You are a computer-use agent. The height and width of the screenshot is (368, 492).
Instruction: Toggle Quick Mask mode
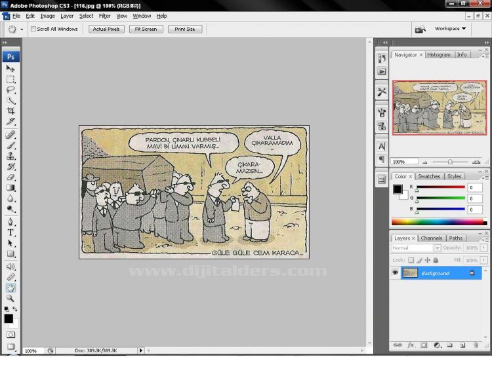pyautogui.click(x=10, y=335)
